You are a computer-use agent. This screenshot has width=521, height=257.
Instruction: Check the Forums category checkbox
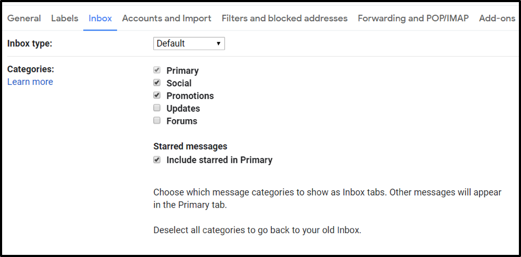click(157, 121)
